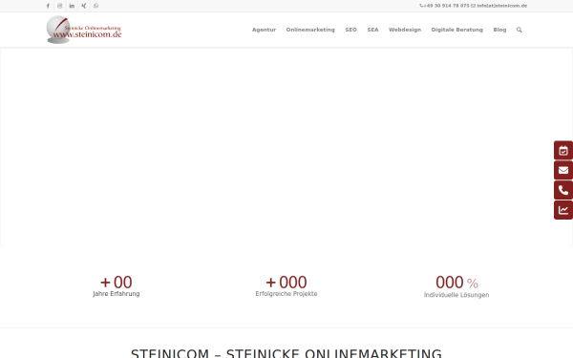Screen dimensions: 573x358
Task: Click the chart analysis side button
Action: [563, 210]
